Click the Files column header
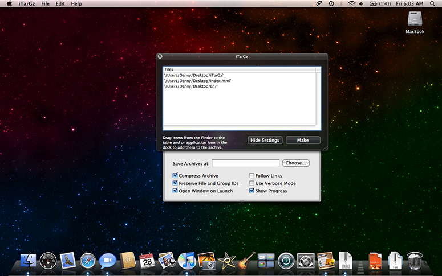The height and width of the screenshot is (276, 442). pos(240,69)
